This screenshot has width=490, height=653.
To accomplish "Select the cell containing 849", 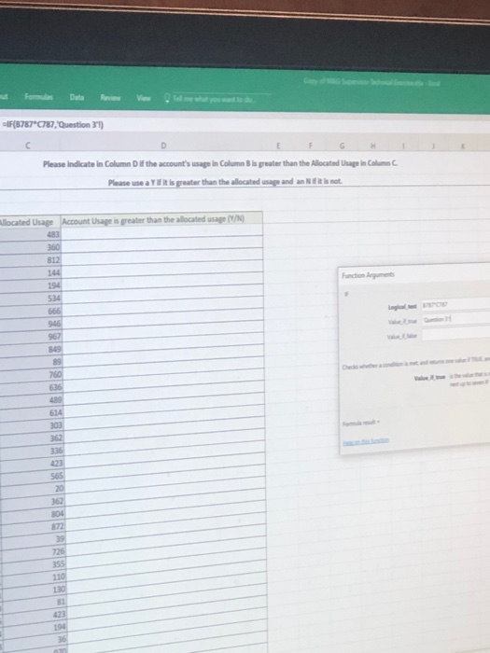I will point(30,349).
